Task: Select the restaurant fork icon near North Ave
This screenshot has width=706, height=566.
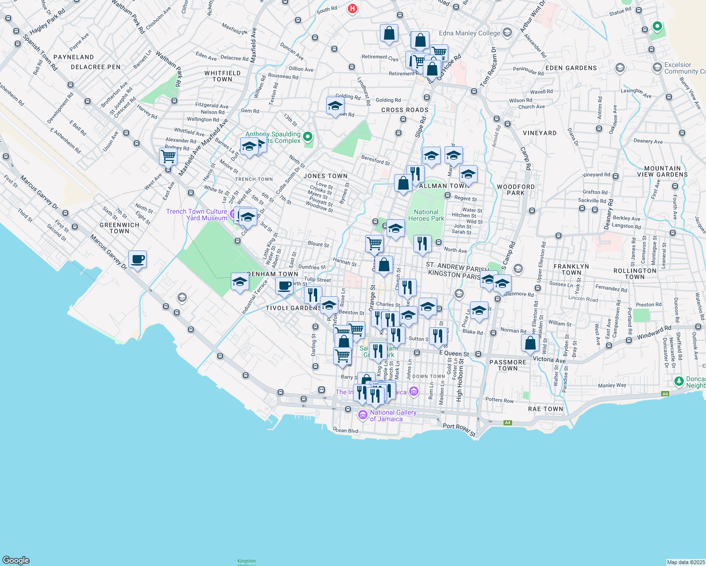Action: click(x=422, y=243)
